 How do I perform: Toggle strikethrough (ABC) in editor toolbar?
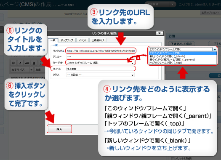click(x=27, y=63)
